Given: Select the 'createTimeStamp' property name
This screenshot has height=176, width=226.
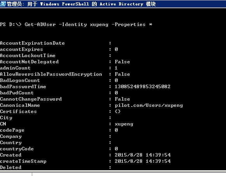Looking at the screenshot, I should pos(23,161).
